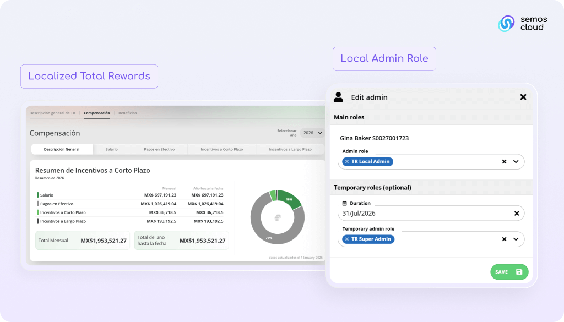564x322 pixels.
Task: Remove the TR Super Admin tag
Action: tap(347, 239)
